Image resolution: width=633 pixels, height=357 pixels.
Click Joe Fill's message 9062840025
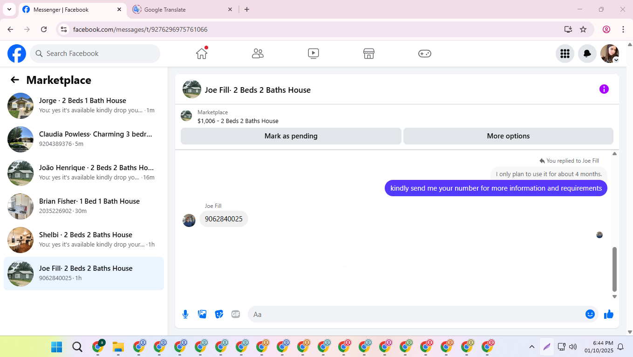(224, 219)
